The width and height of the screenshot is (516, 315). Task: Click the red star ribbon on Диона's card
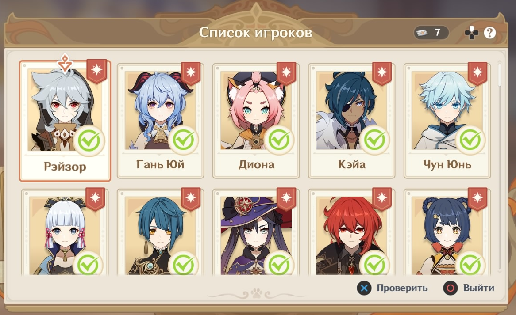pyautogui.click(x=286, y=73)
